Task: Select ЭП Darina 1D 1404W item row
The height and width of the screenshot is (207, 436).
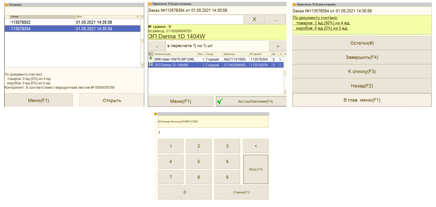Action: point(216,65)
